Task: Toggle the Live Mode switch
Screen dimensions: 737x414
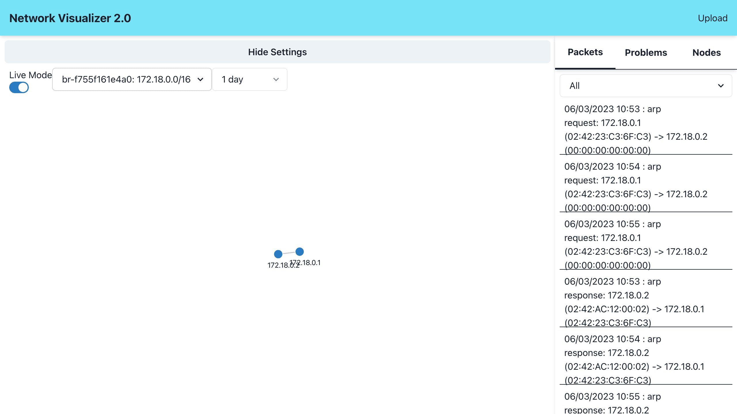Action: click(x=19, y=87)
